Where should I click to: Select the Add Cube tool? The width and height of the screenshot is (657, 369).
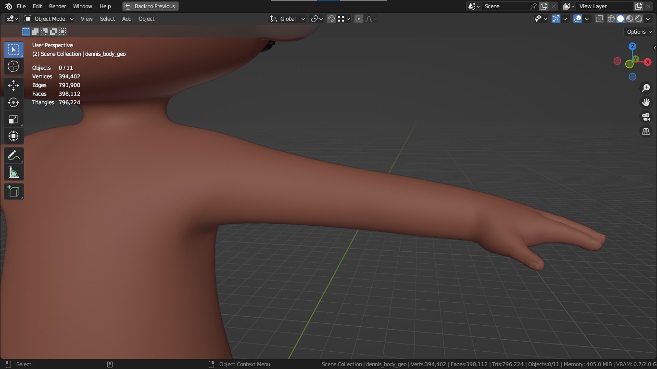(x=13, y=192)
